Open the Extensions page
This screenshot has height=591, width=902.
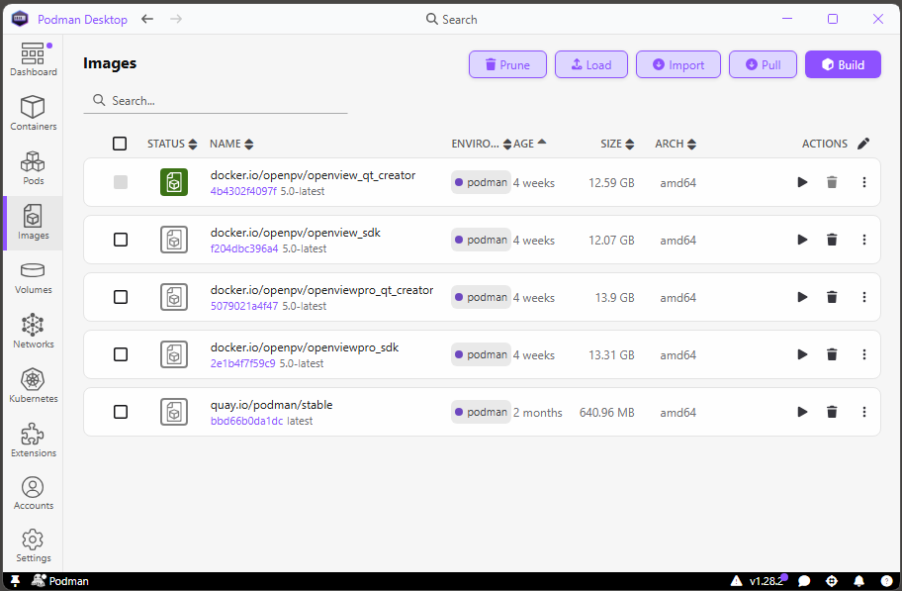click(x=33, y=441)
